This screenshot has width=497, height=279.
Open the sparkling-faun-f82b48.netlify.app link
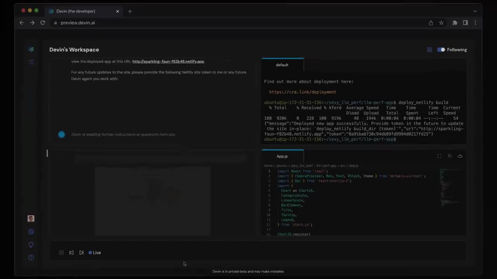point(168,61)
